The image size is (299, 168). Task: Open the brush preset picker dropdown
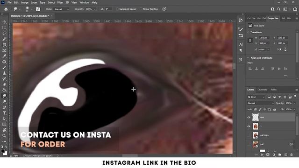click(x=31, y=9)
